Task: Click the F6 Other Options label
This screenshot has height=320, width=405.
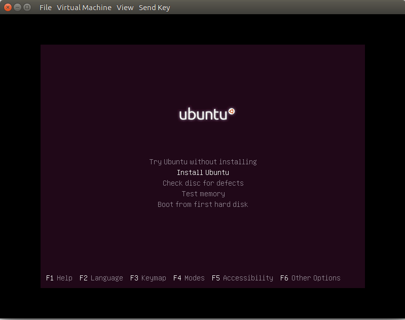Action: [x=310, y=278]
